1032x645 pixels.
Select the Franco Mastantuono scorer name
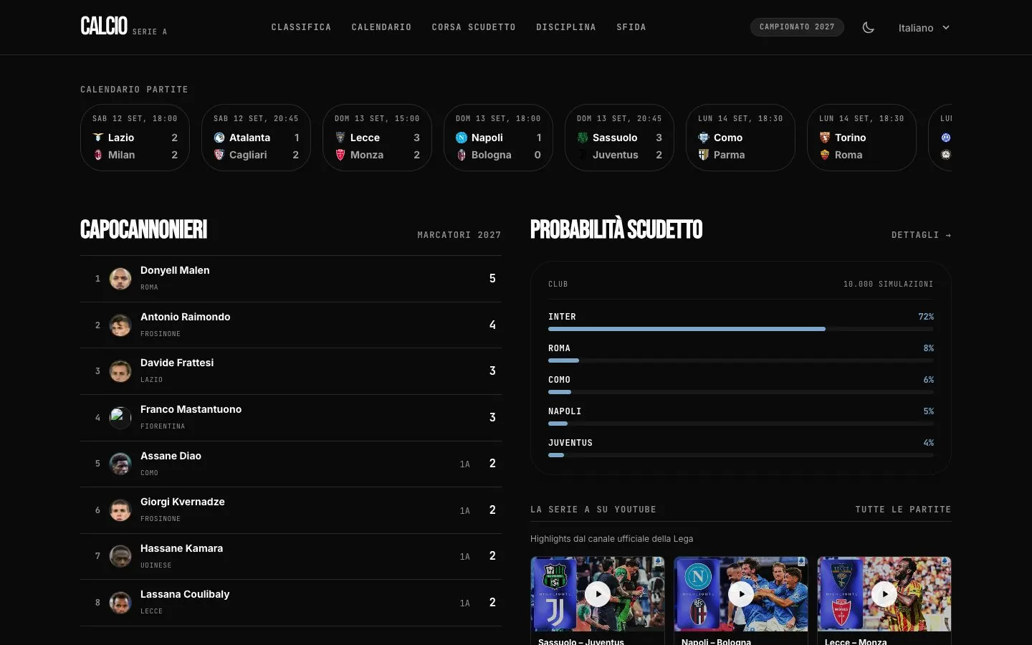pos(191,409)
